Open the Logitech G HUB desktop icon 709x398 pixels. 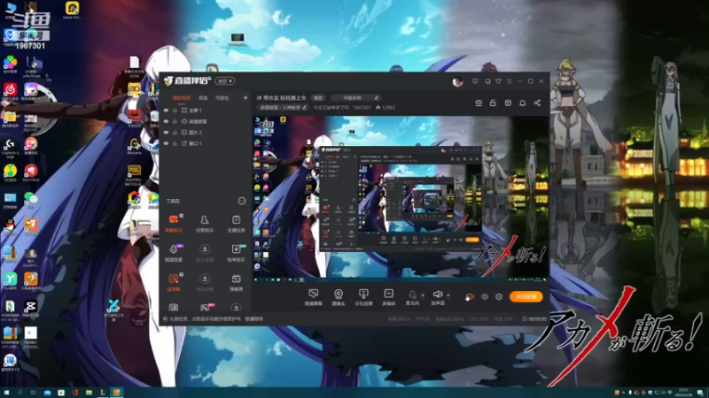pyautogui.click(x=10, y=149)
